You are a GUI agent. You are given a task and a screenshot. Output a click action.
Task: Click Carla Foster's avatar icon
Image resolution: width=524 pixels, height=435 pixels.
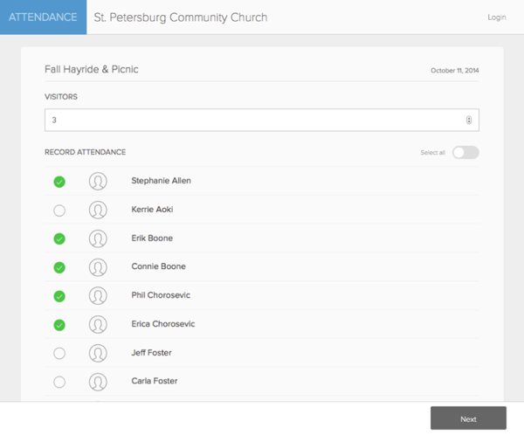click(98, 382)
